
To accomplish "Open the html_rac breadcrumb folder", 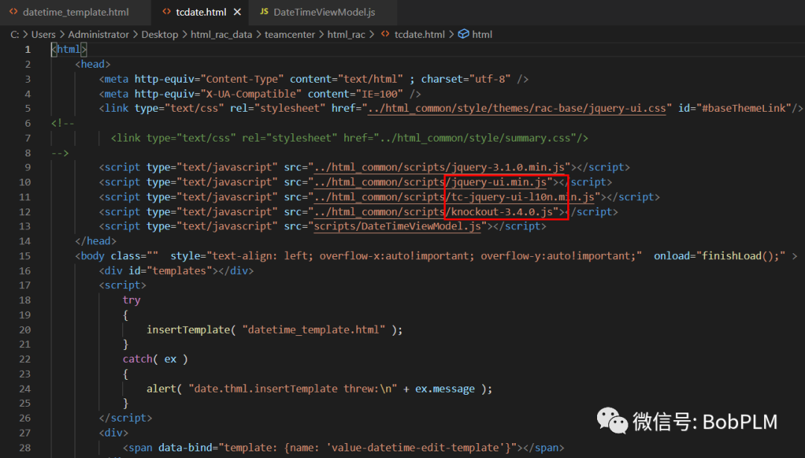I will tap(346, 34).
